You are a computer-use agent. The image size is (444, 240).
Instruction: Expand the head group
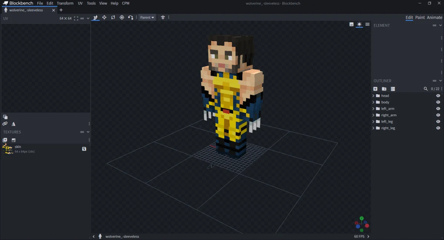373,96
